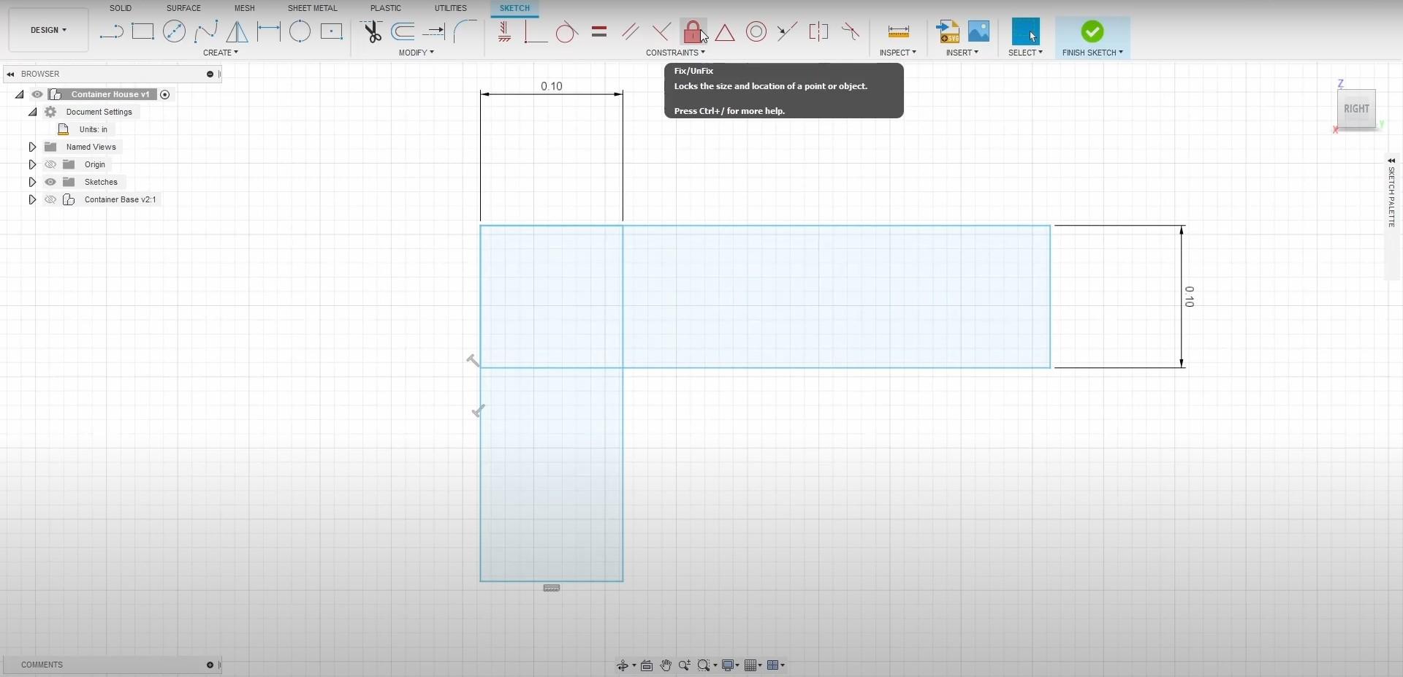Apply the Symmetry constraint
1403x677 pixels.
click(818, 31)
